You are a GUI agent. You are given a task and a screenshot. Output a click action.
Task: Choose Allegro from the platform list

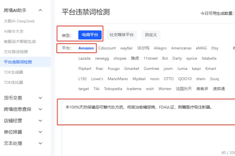click(x=160, y=48)
